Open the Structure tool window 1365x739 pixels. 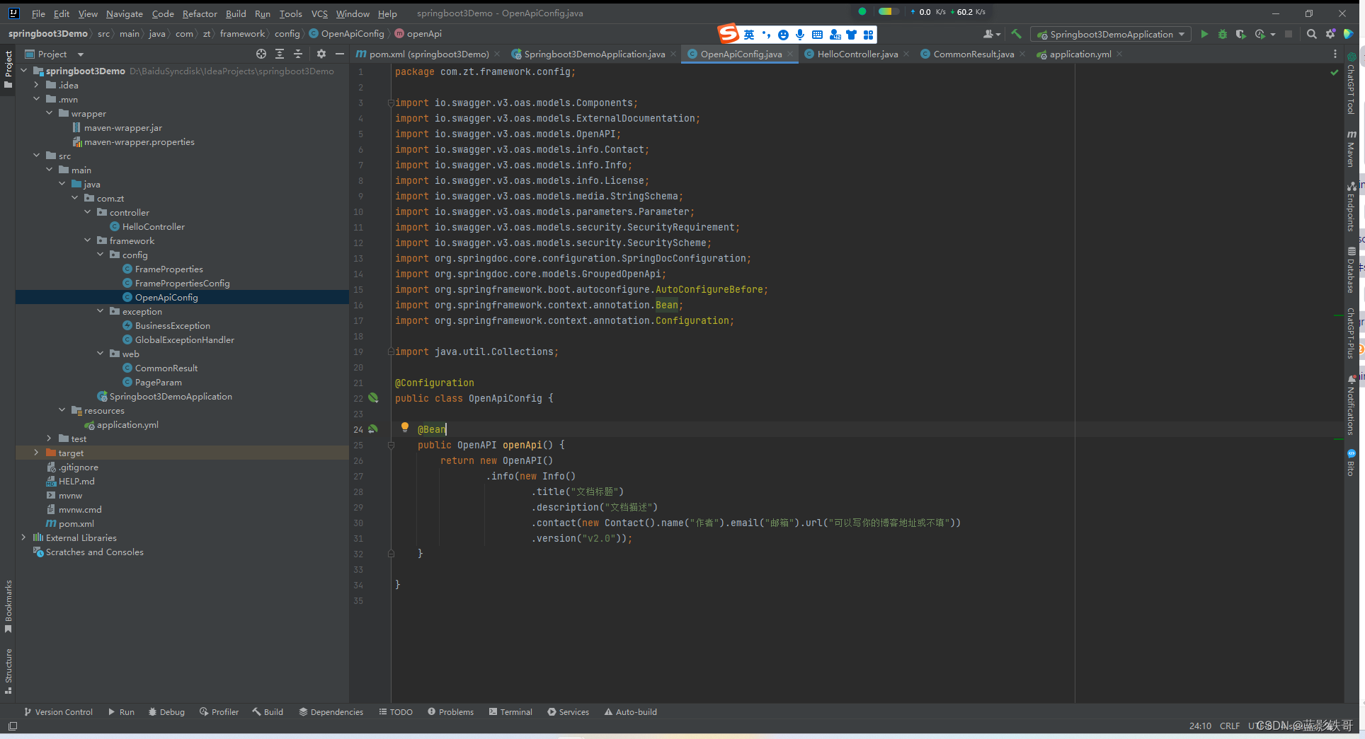coord(8,671)
